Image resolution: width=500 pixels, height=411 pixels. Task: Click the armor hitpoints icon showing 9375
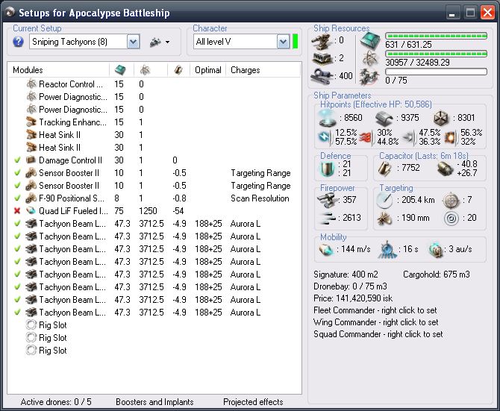click(386, 118)
